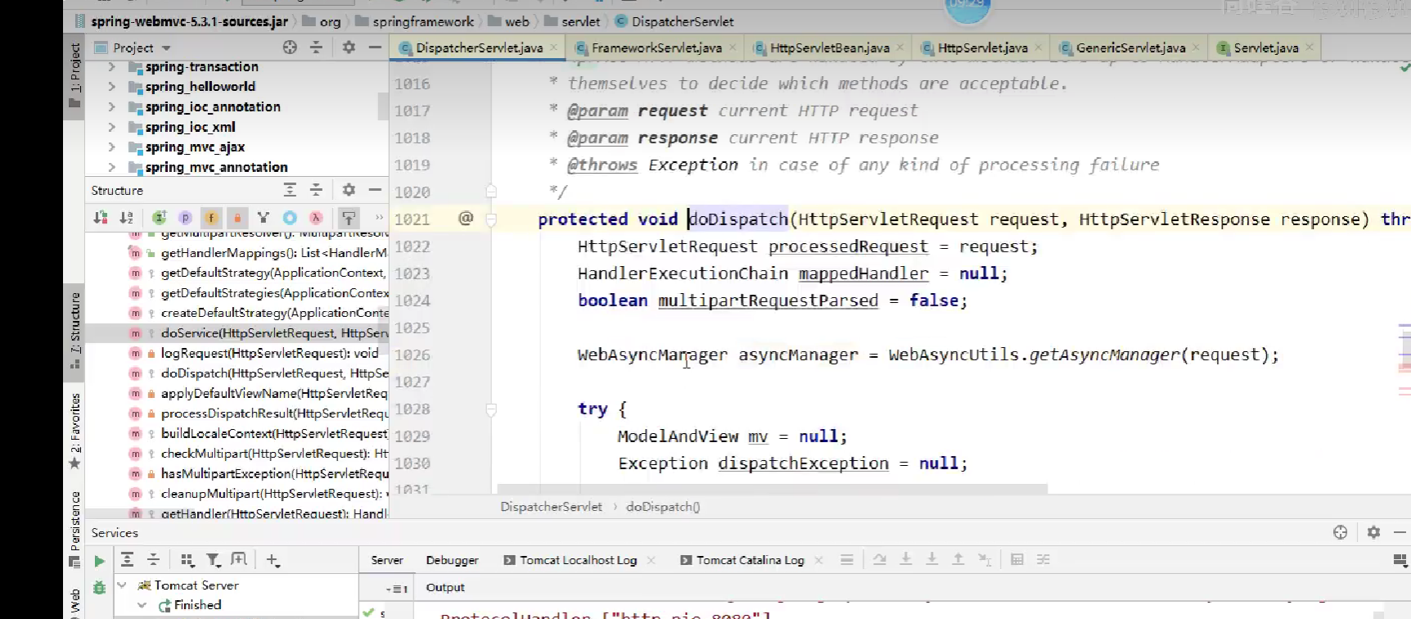This screenshot has width=1411, height=619.
Task: Expand the spring-transaction module
Action: tap(111, 66)
